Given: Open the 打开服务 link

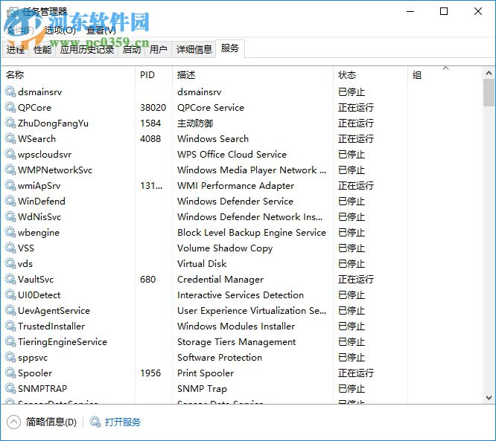Looking at the screenshot, I should pyautogui.click(x=123, y=422).
